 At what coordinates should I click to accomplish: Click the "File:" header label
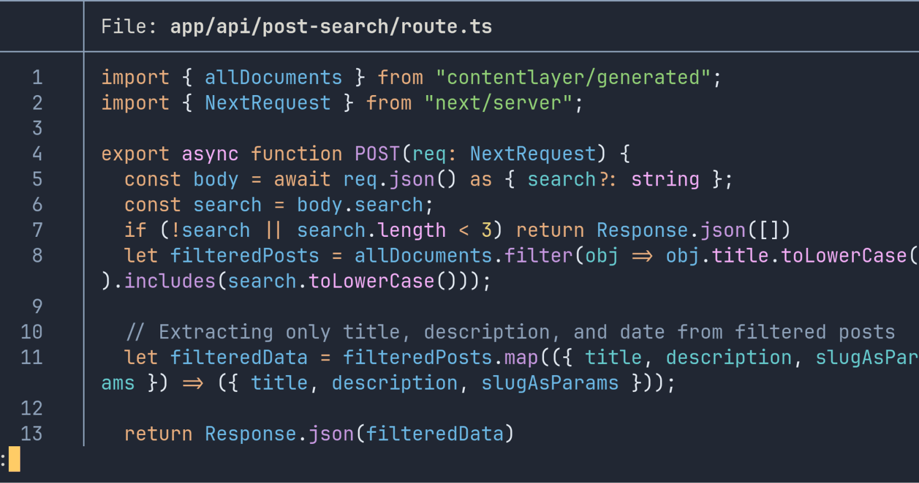128,27
